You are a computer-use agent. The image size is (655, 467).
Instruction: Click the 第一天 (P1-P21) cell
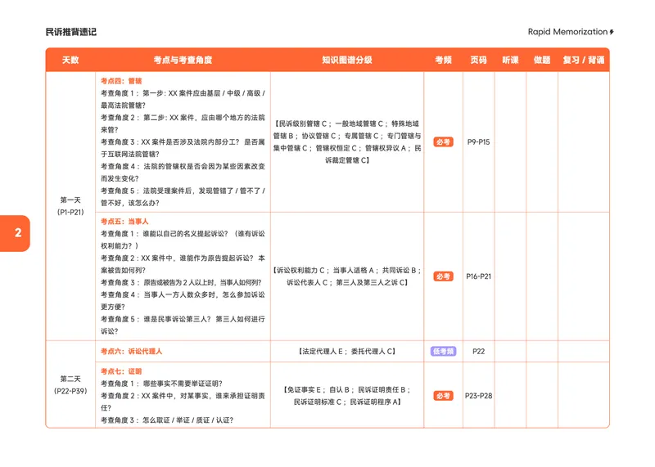(70, 206)
